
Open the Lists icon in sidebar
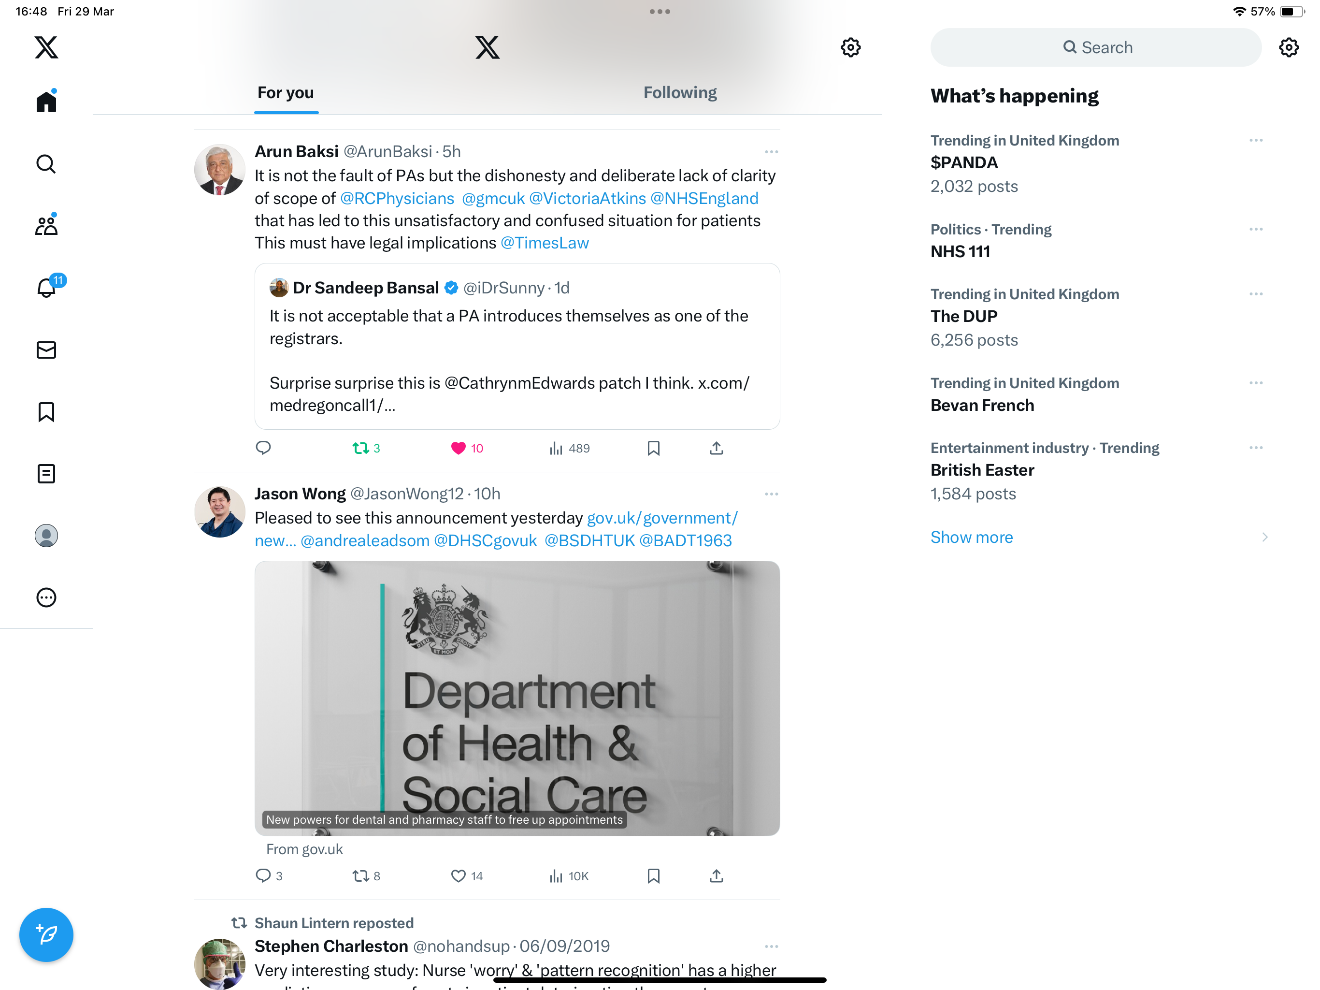click(46, 474)
